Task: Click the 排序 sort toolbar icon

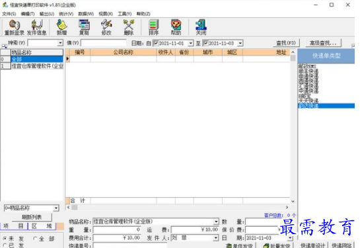Action: tap(153, 27)
